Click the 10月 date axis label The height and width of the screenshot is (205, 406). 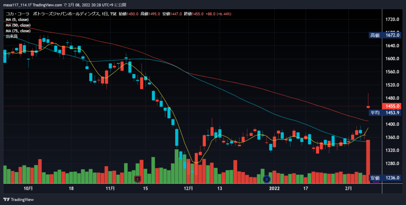point(28,188)
